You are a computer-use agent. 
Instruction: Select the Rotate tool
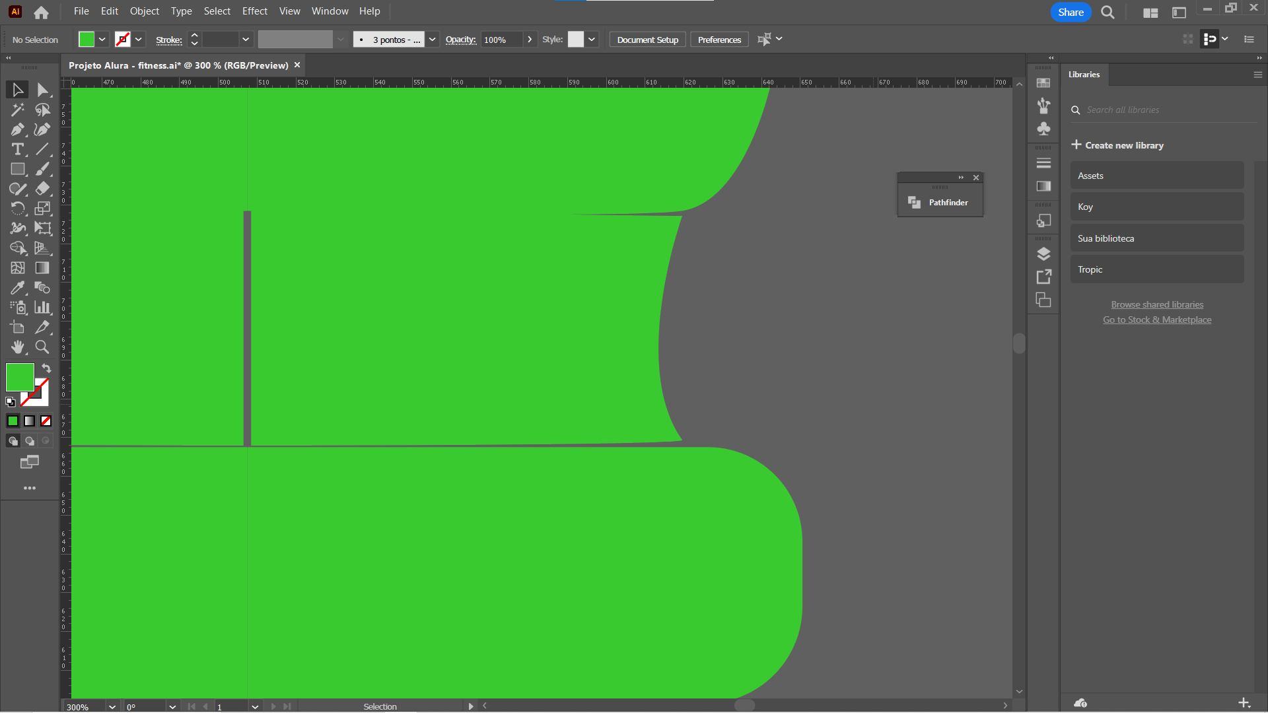pyautogui.click(x=18, y=209)
